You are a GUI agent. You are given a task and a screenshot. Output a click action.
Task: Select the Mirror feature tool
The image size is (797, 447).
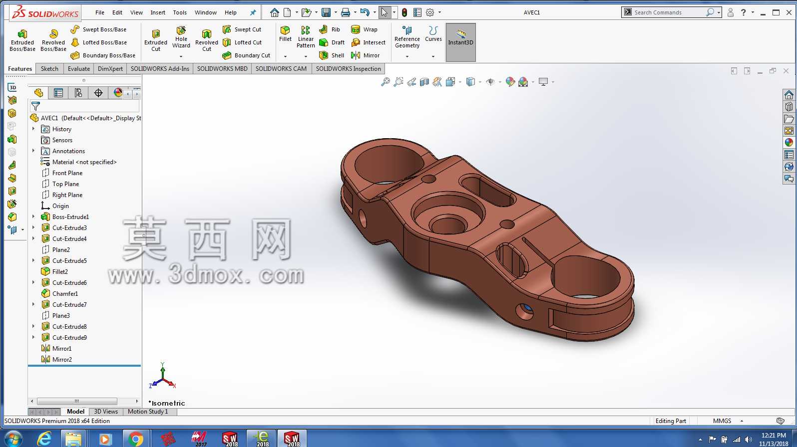[366, 55]
